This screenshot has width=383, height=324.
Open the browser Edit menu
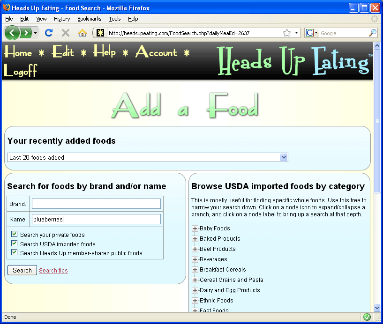(24, 19)
